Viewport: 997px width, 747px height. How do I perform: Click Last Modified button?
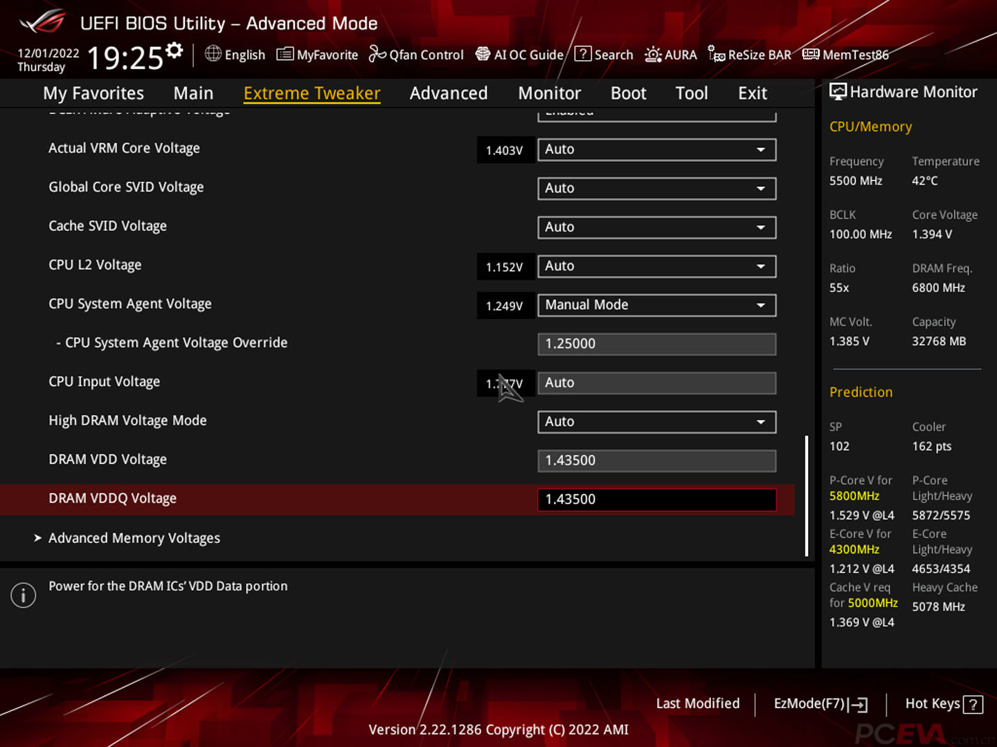(x=697, y=703)
